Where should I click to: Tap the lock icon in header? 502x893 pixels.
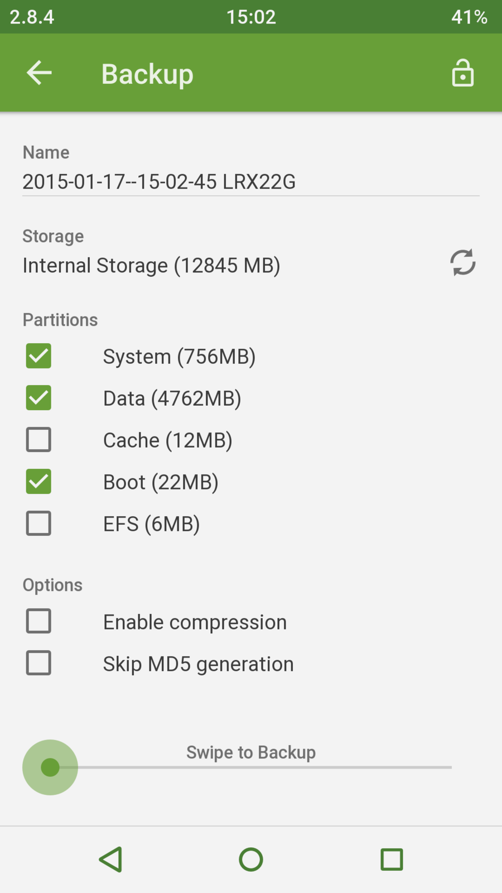point(462,73)
